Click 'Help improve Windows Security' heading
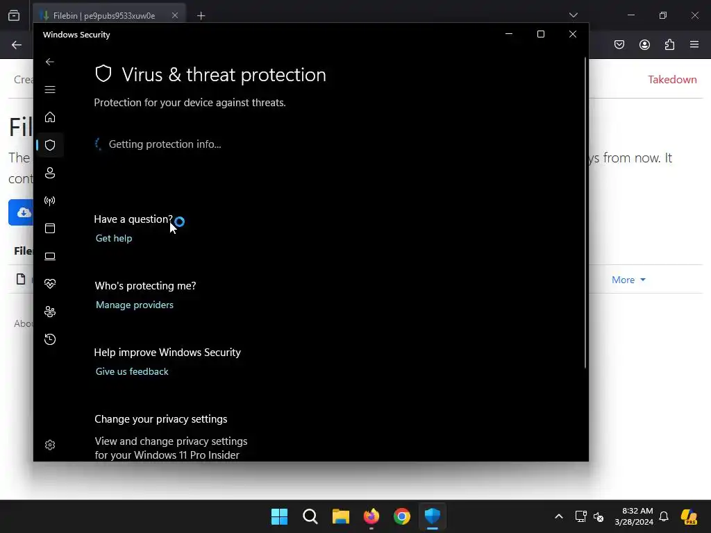 167,353
